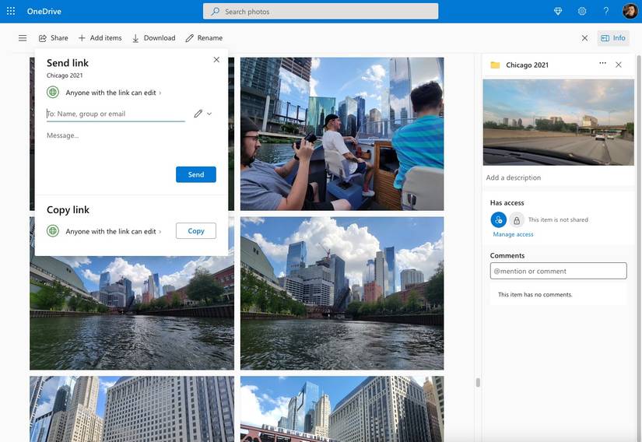This screenshot has height=442, width=642.
Task: Open the settings gear
Action: (x=582, y=12)
